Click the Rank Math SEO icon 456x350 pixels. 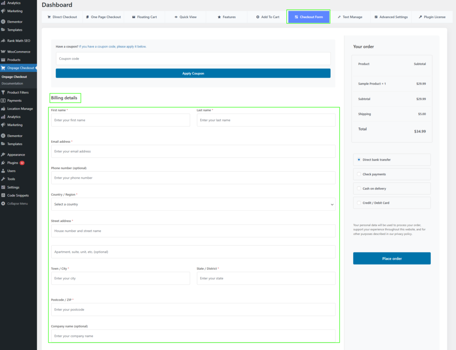point(4,40)
